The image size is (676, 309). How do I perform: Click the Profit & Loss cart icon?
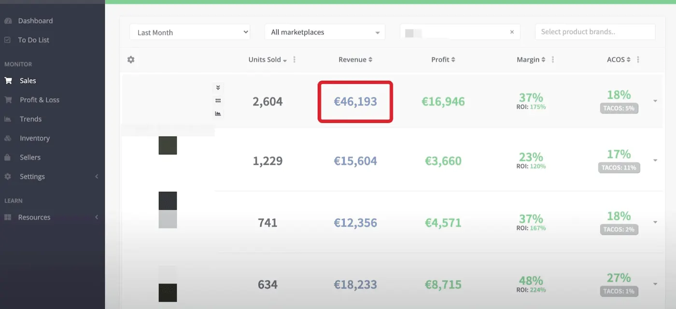[8, 100]
